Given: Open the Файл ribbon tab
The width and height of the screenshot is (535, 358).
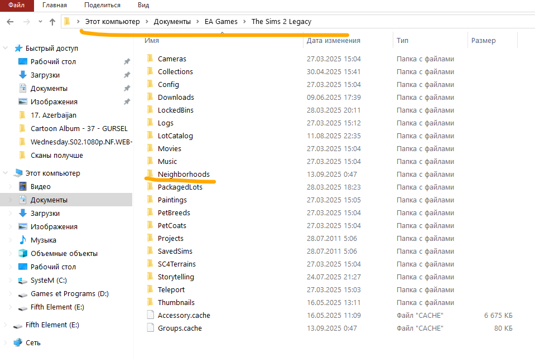Looking at the screenshot, I should click(16, 5).
